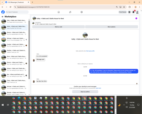The image size is (142, 114).
Task: Open Cody's conversation in the list
Action: 14,82
